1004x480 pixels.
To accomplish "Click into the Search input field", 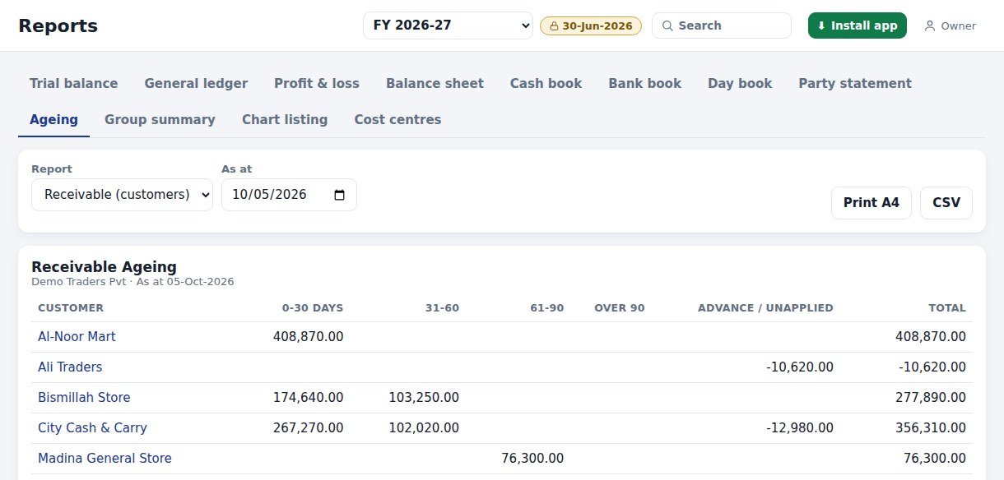I will coord(722,25).
